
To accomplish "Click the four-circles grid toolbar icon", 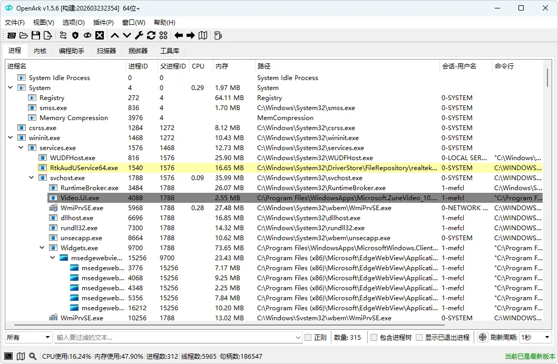I will click(163, 35).
